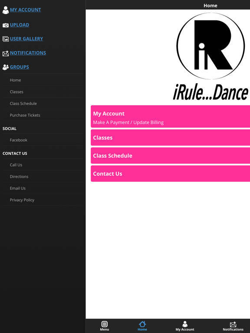Tap the pink Class Schedule button
This screenshot has width=250, height=333.
tap(170, 156)
